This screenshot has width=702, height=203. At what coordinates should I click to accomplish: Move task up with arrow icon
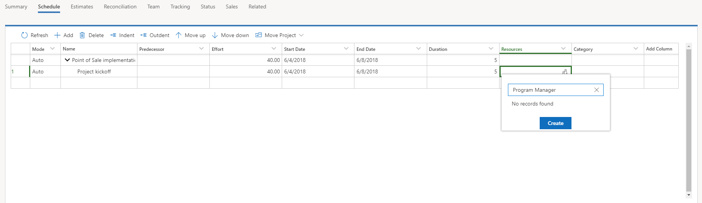pos(178,35)
